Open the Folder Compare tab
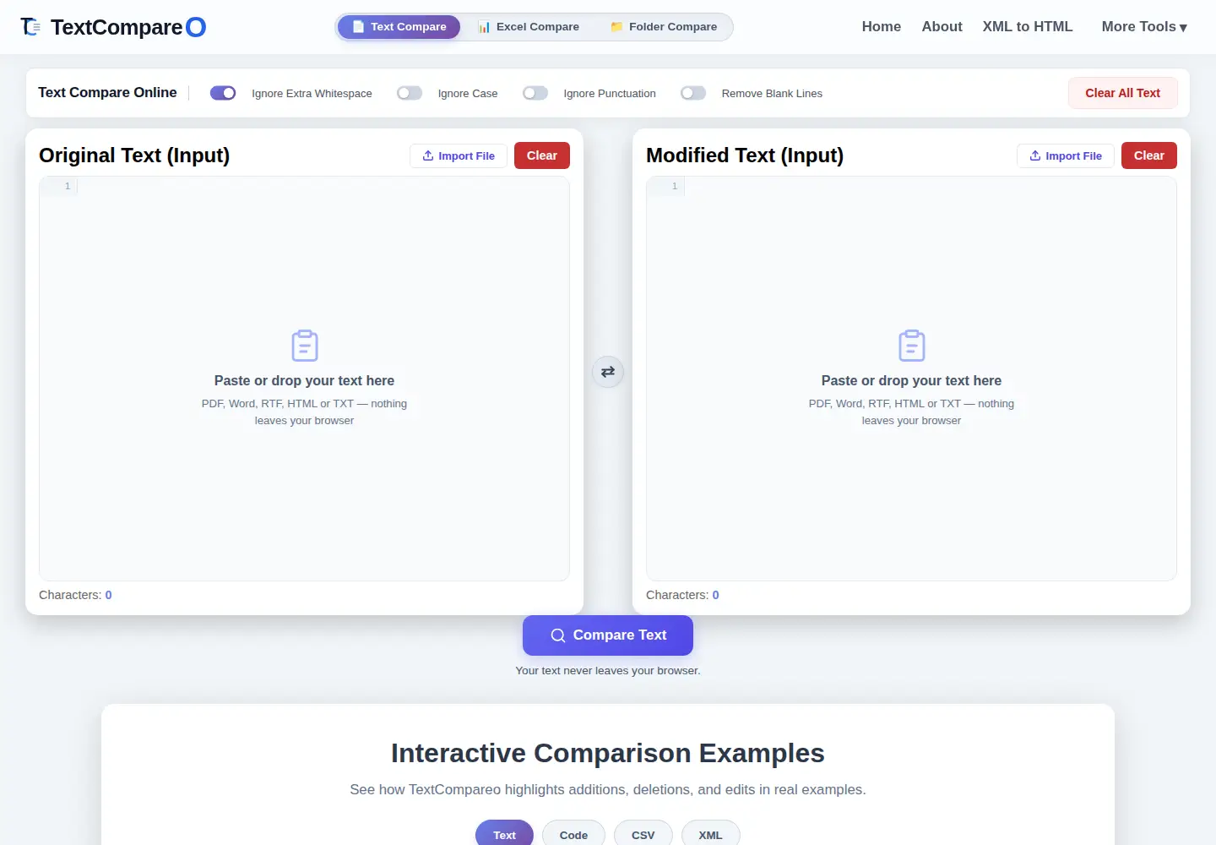The image size is (1216, 845). click(664, 27)
